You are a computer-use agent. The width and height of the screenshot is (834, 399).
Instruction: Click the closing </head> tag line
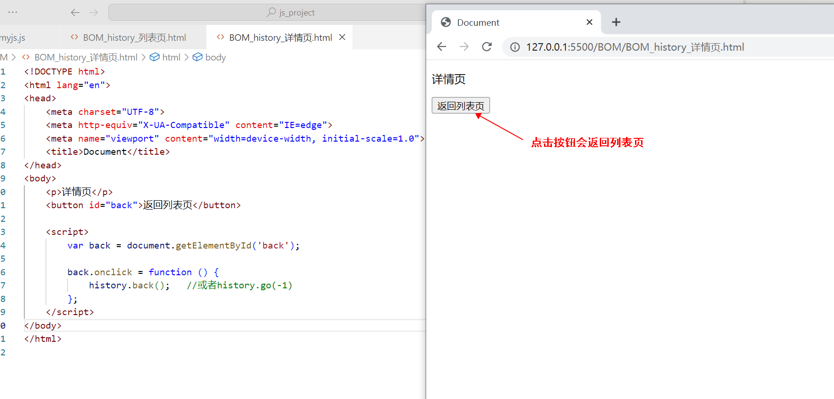coord(43,165)
